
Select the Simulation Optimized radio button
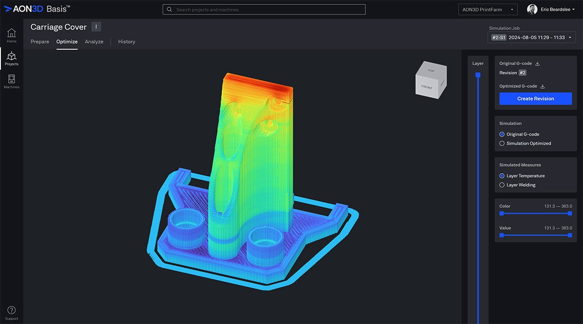(502, 144)
